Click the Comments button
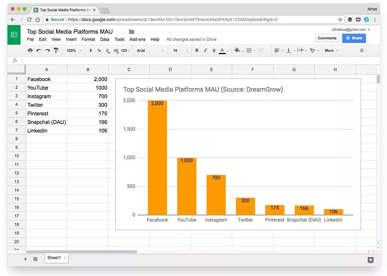 click(327, 38)
